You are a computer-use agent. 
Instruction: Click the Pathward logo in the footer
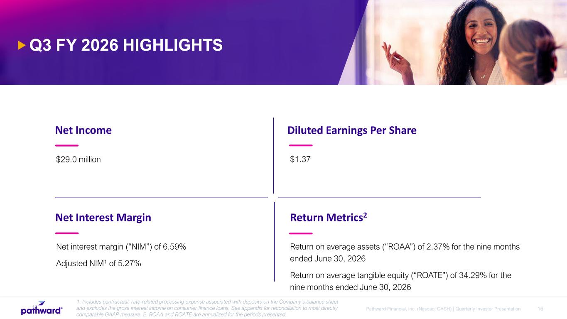pyautogui.click(x=42, y=308)
